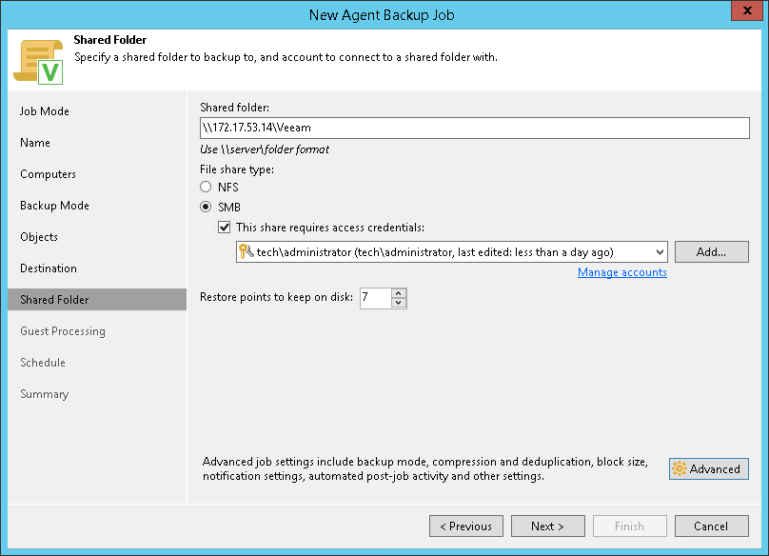Viewport: 769px width, 556px height.
Task: Go to the Job Mode step
Action: 45,111
